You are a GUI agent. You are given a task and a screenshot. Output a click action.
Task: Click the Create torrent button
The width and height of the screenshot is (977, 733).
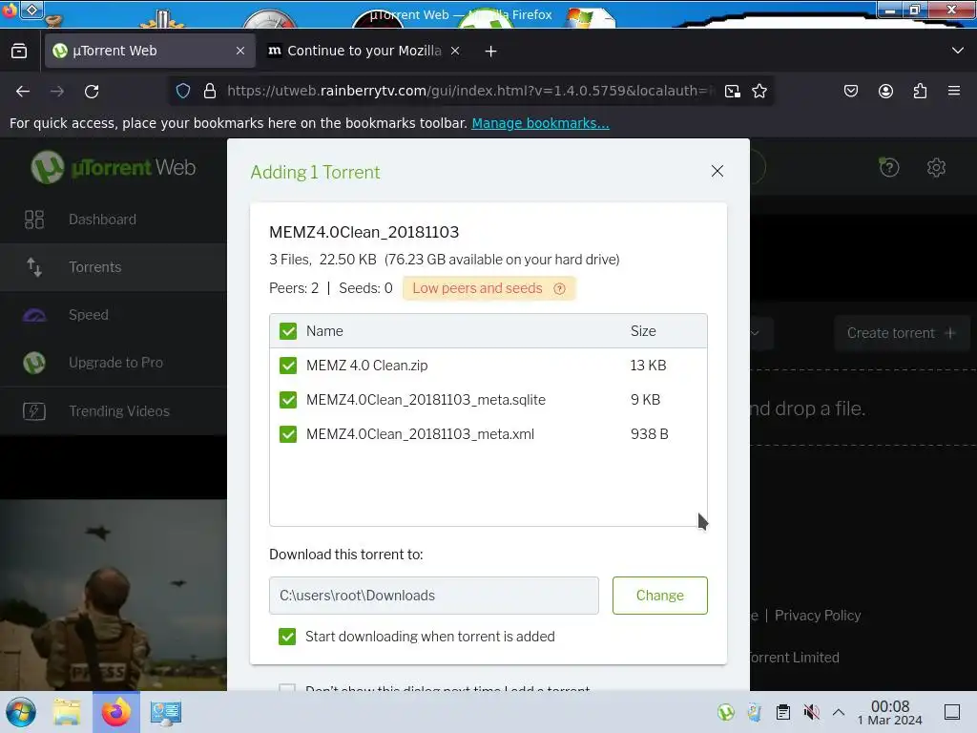click(x=901, y=333)
